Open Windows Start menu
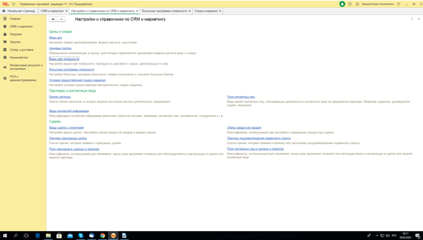The height and width of the screenshot is (240, 423). coord(5,236)
